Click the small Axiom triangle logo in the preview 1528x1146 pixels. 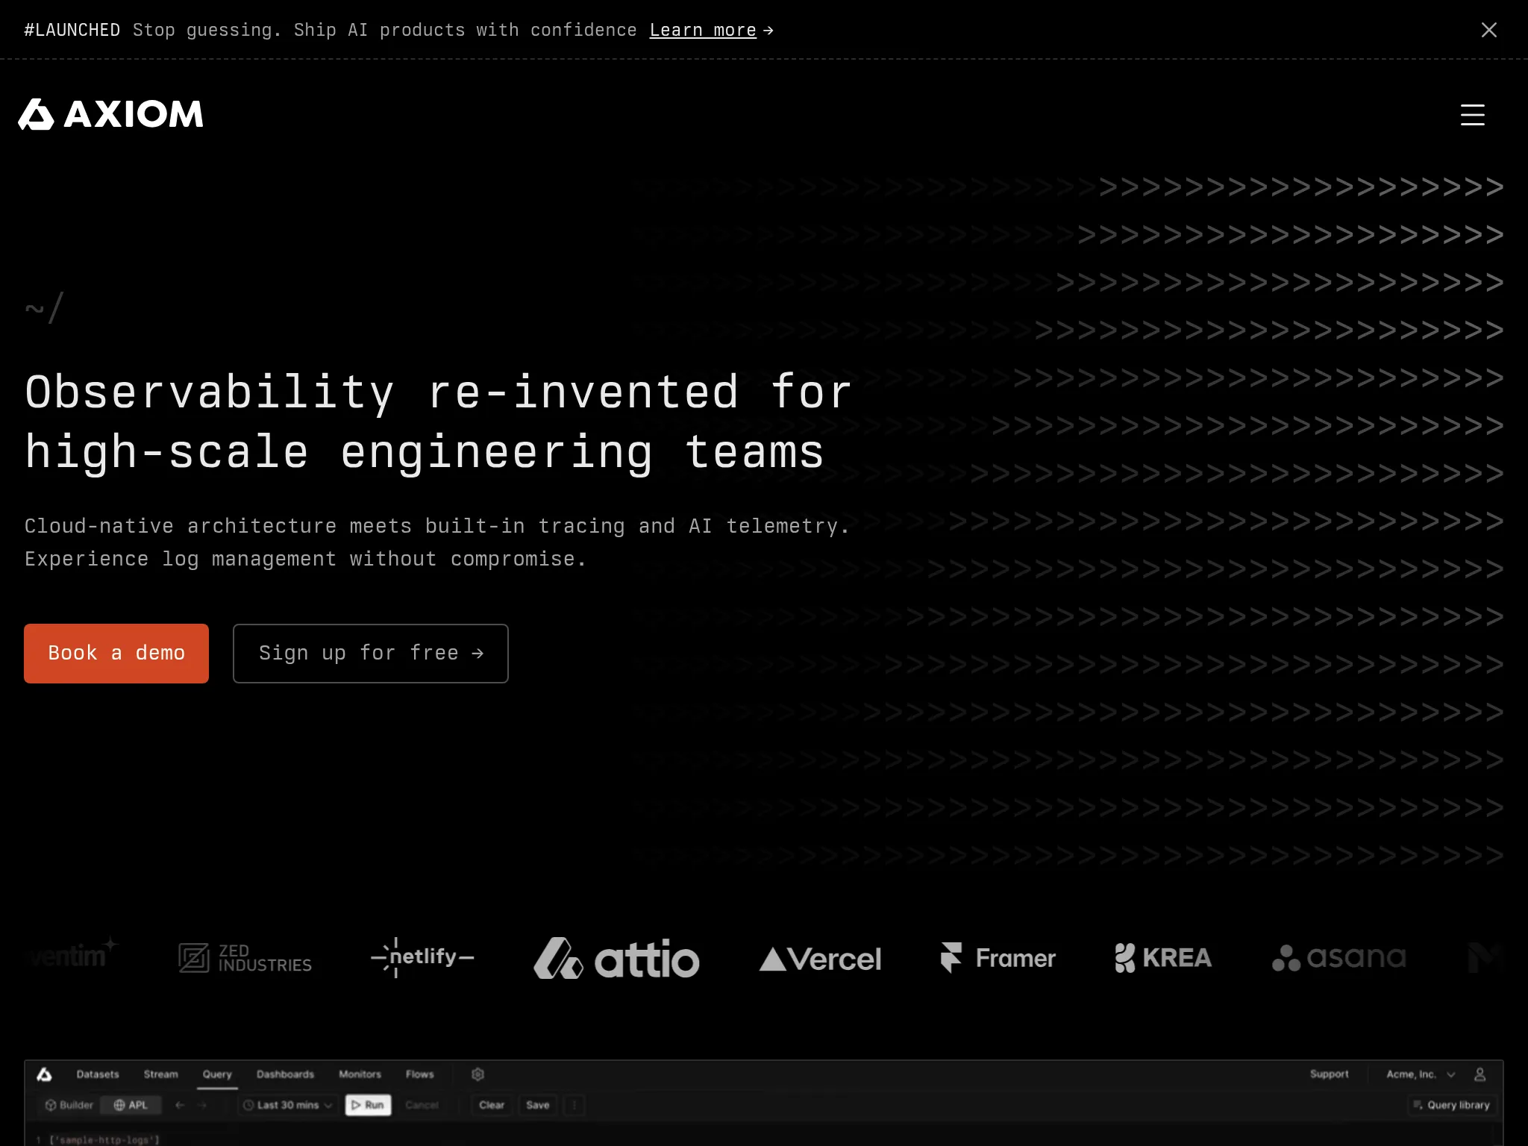coord(45,1074)
